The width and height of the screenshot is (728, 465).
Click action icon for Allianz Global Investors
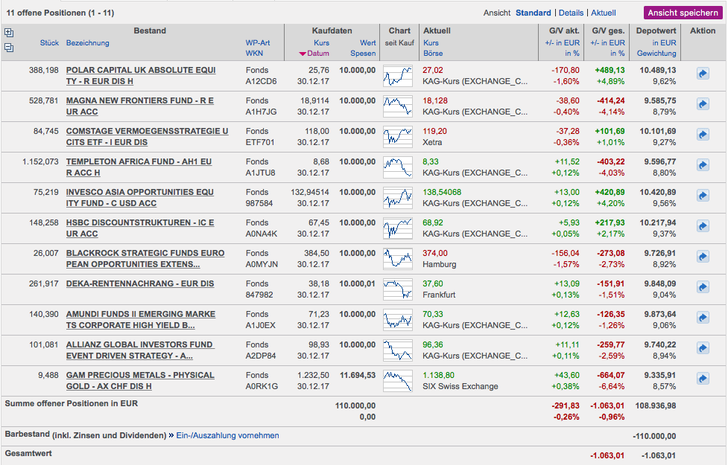(702, 349)
